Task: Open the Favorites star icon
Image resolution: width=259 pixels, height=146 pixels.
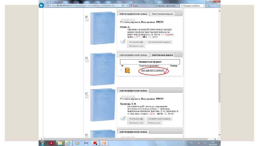Action: pyautogui.click(x=215, y=5)
